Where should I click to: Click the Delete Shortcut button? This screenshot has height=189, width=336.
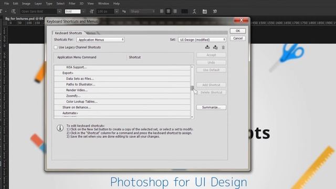point(211,92)
